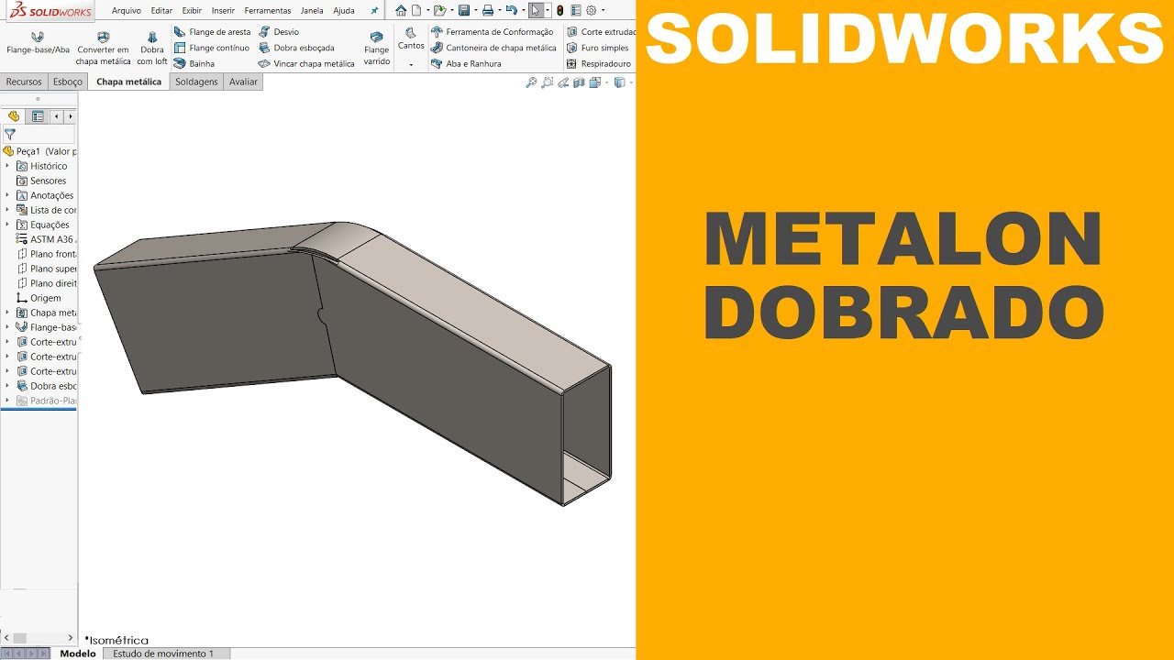This screenshot has height=660, width=1174.
Task: Select the Origem tree item
Action: (39, 298)
